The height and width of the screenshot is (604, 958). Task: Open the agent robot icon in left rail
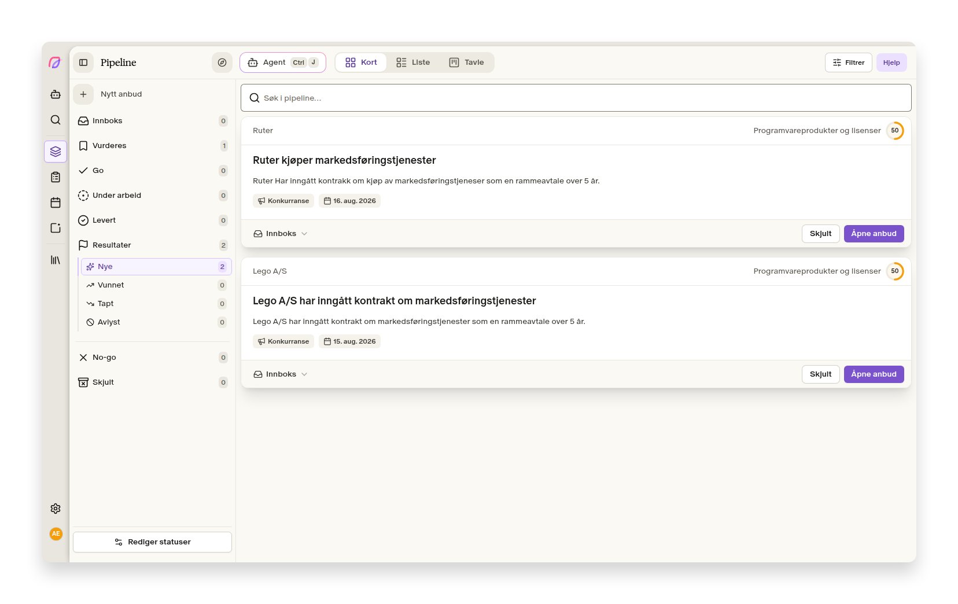click(56, 94)
